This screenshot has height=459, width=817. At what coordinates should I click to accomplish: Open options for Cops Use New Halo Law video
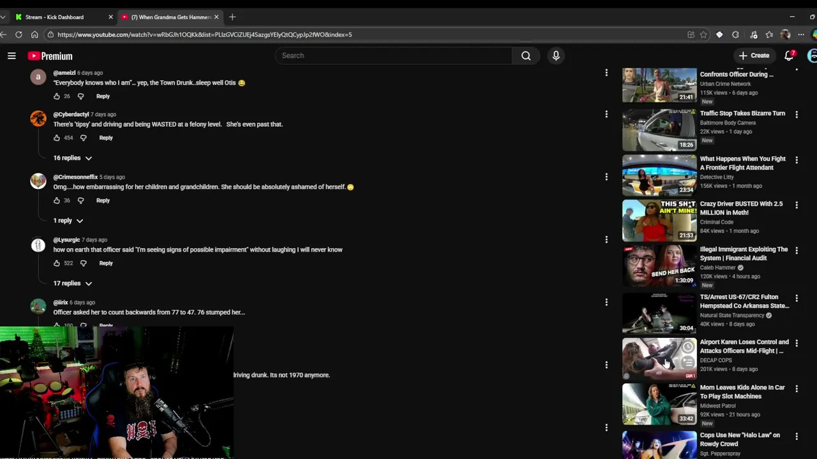(x=797, y=436)
